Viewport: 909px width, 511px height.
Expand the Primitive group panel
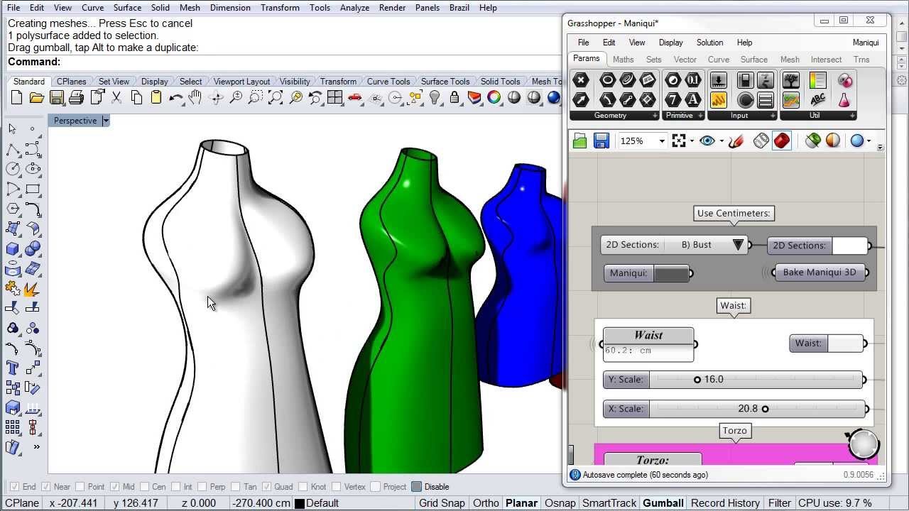700,115
